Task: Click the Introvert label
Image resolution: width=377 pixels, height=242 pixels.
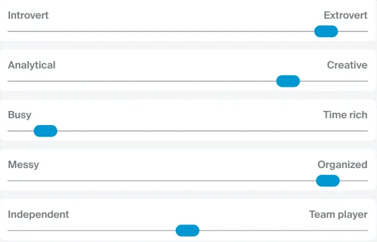Action: click(28, 15)
